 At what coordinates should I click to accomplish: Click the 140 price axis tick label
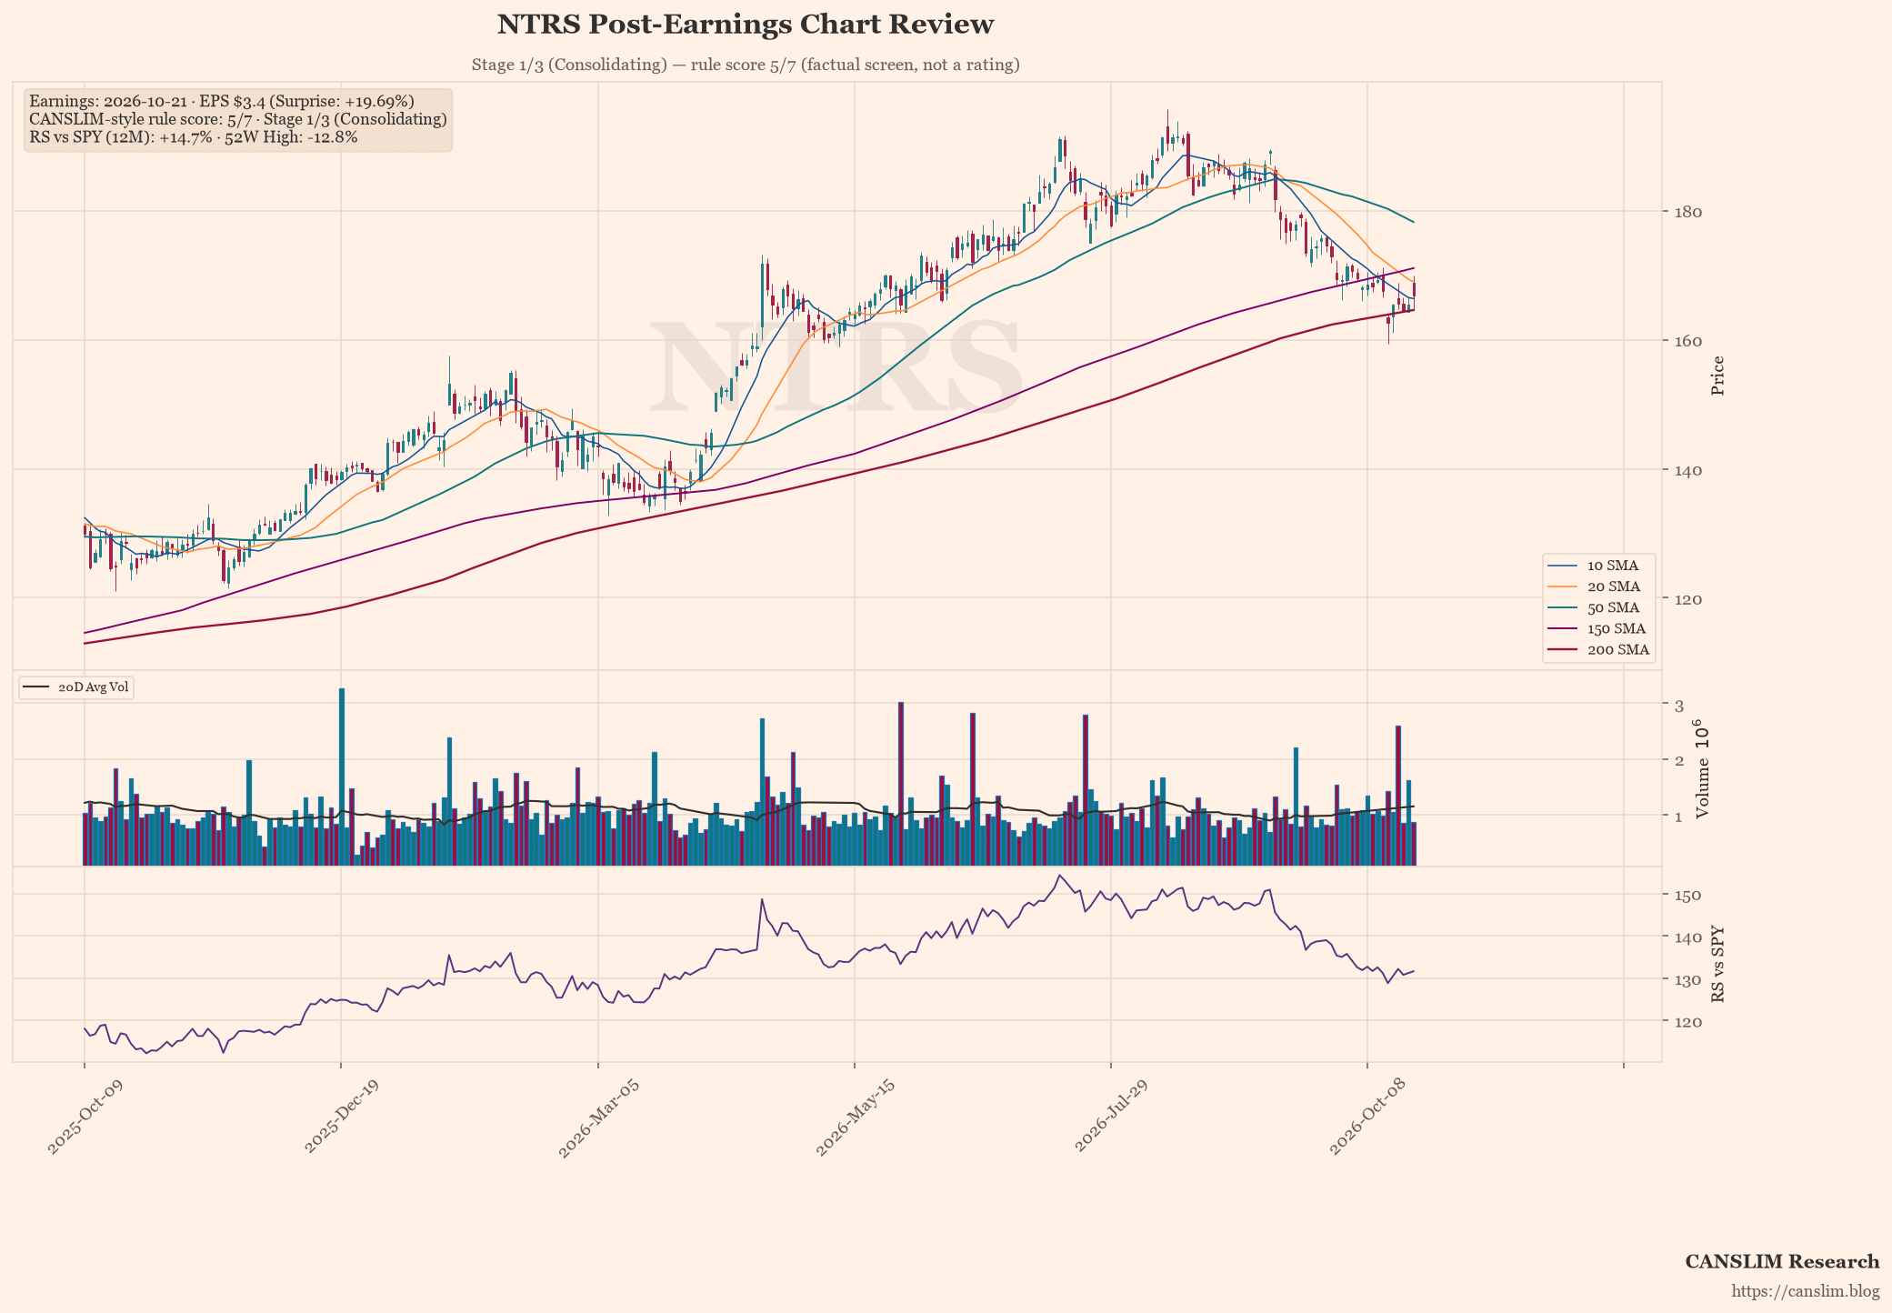pyautogui.click(x=1689, y=470)
